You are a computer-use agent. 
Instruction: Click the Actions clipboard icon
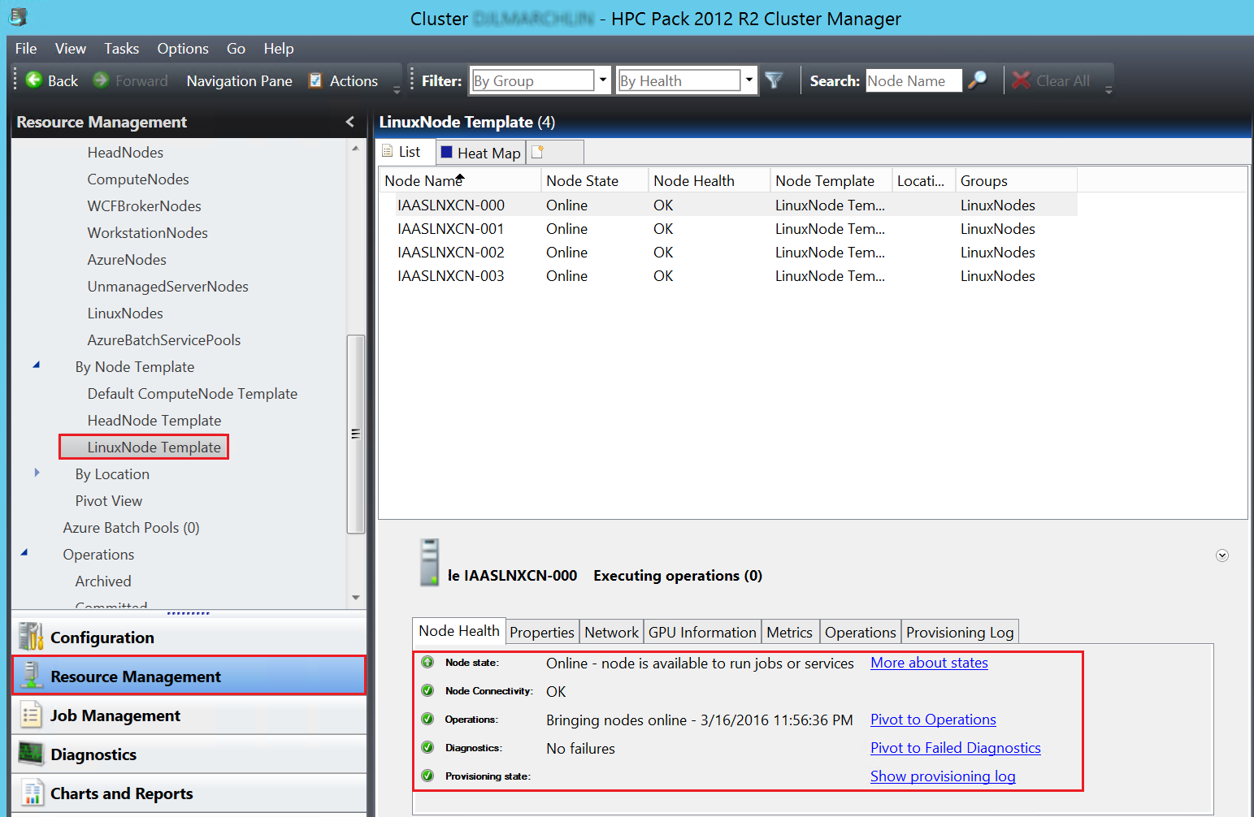click(315, 80)
